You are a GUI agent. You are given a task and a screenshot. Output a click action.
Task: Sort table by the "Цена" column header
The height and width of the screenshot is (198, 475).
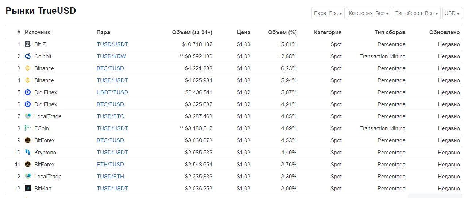[244, 32]
